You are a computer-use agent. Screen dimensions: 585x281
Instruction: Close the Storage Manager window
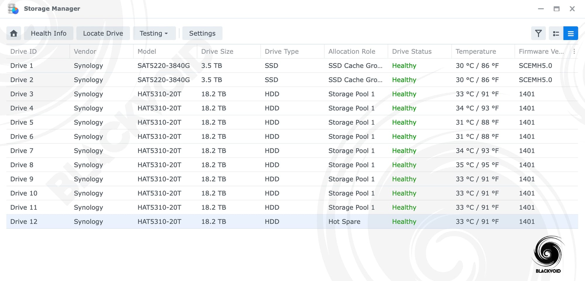pyautogui.click(x=572, y=9)
